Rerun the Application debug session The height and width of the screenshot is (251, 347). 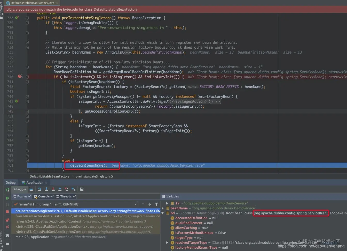click(x=7, y=190)
